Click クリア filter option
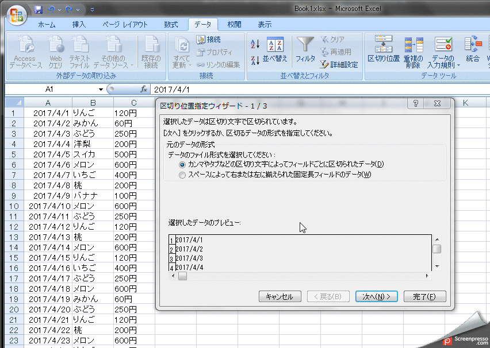This screenshot has width=490, height=348. [333, 40]
